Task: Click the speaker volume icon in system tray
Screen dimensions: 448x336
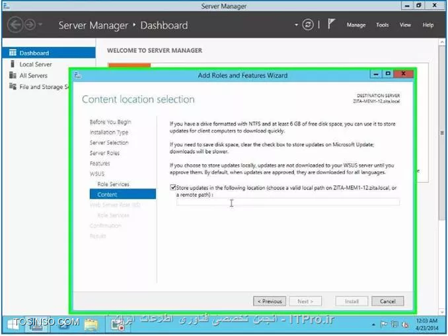Action: point(405,324)
